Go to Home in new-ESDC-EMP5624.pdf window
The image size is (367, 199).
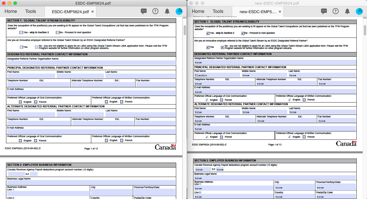pyautogui.click(x=198, y=11)
